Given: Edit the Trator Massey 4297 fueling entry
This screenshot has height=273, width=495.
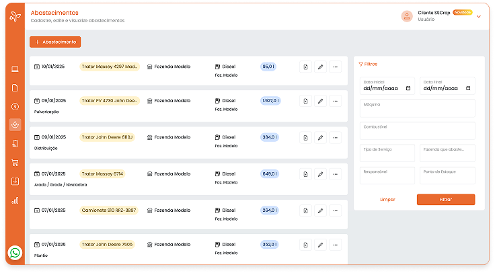Looking at the screenshot, I should coord(320,67).
